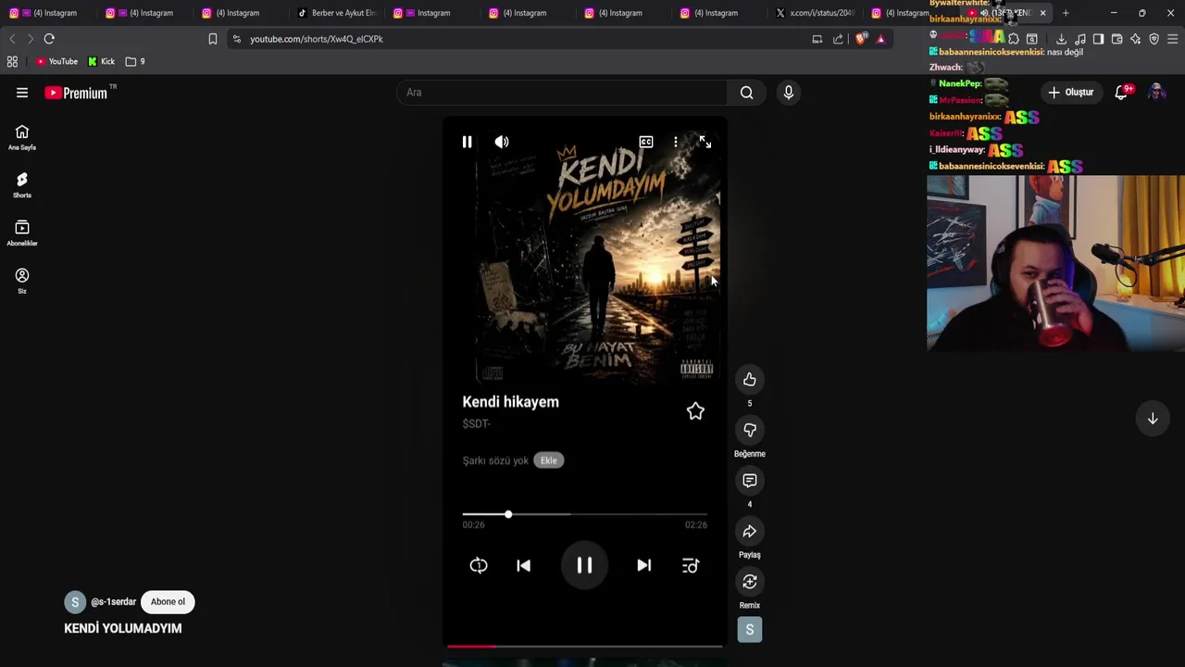
Task: Click the song progress slider knob
Action: click(508, 514)
